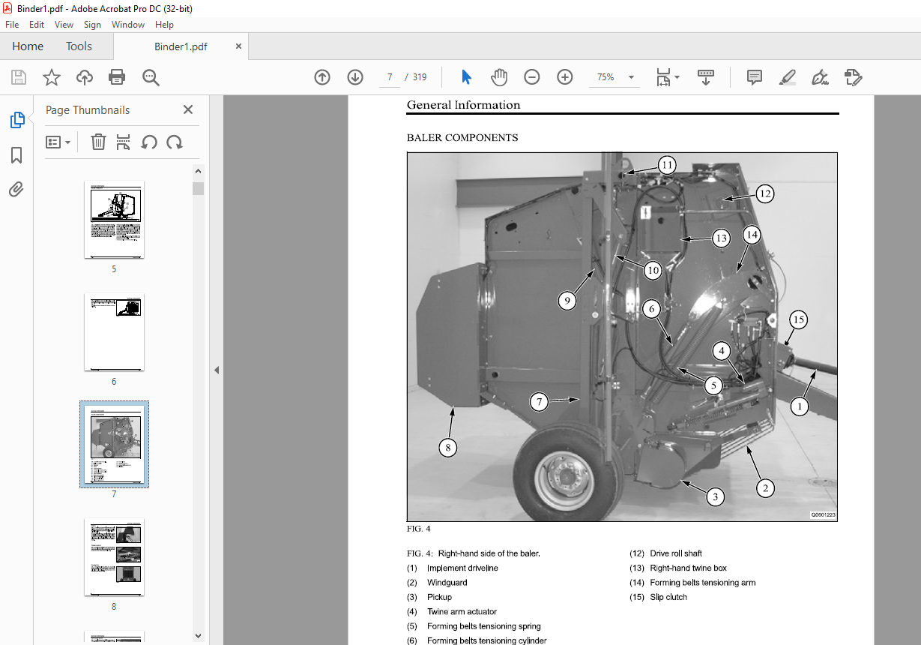The width and height of the screenshot is (921, 645).
Task: Open the Help menu
Action: tap(164, 25)
